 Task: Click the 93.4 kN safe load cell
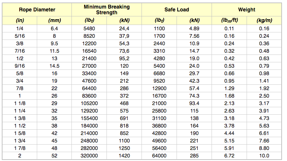tap(194, 104)
